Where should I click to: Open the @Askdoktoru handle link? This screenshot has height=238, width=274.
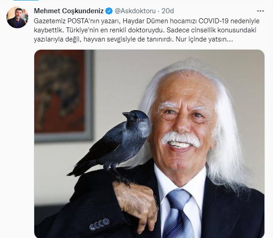pos(135,11)
